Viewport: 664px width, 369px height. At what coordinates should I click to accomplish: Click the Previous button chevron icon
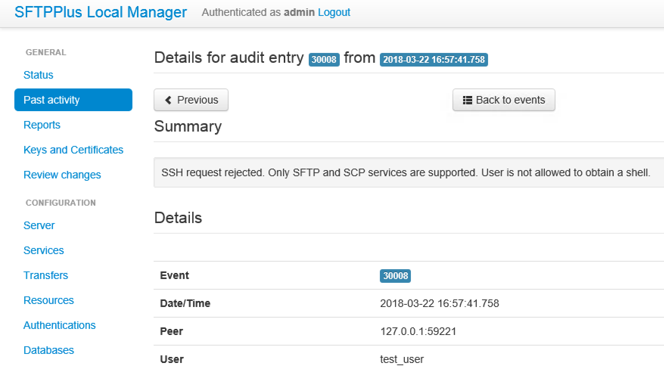168,100
